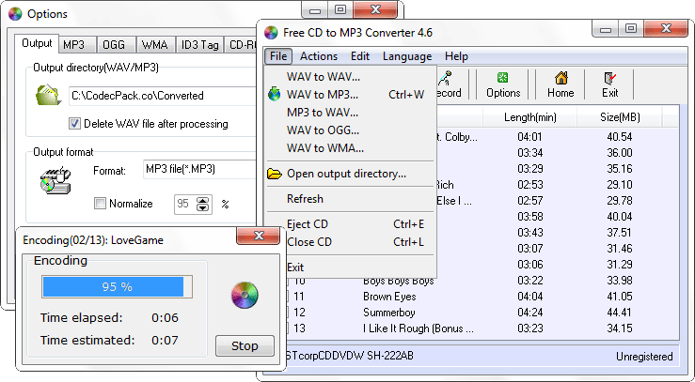695x382 pixels.
Task: Toggle Delete WAV file after processing
Action: click(74, 123)
